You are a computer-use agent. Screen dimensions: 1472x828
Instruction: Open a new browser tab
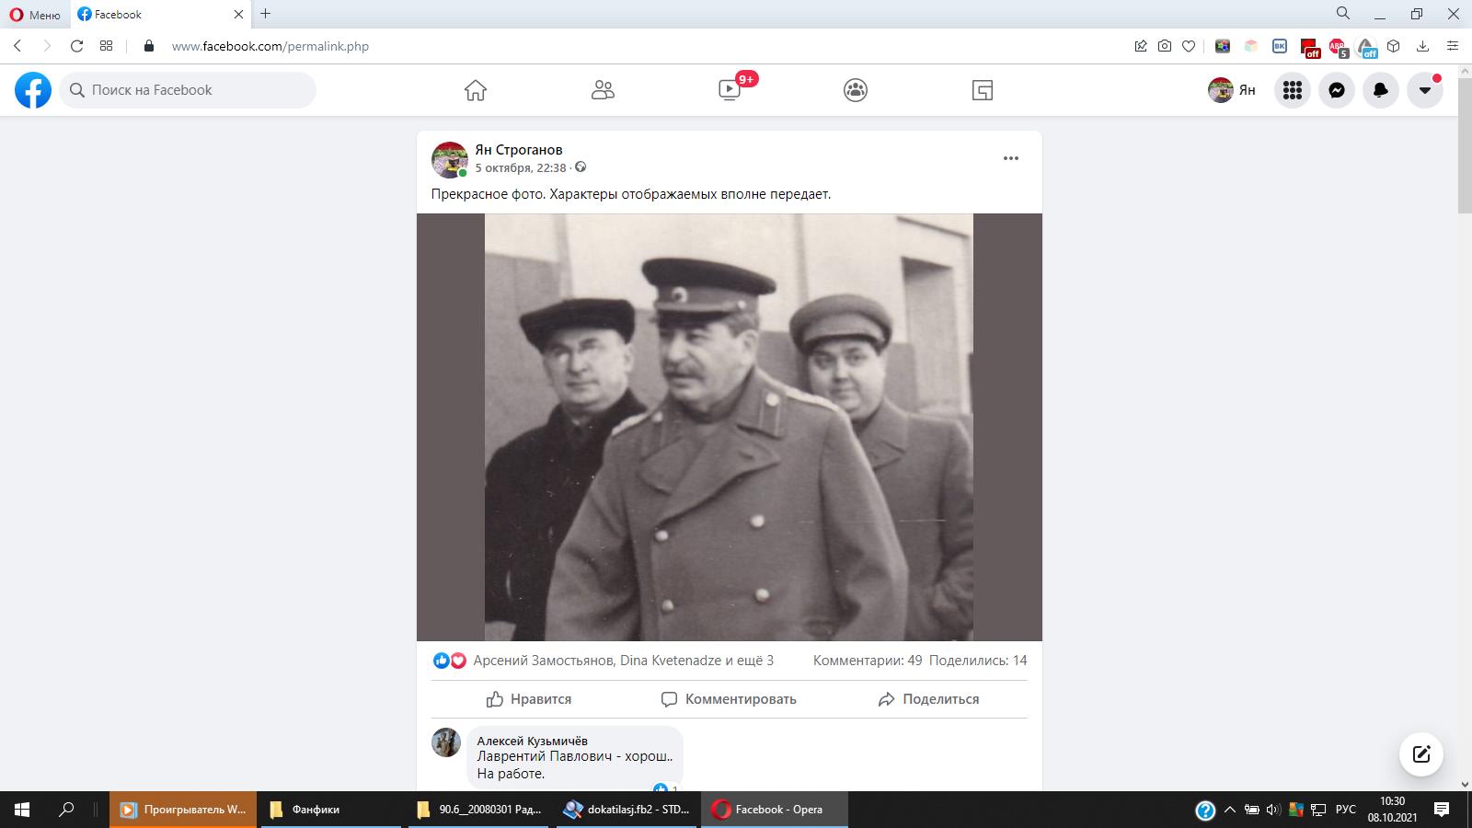pos(266,14)
